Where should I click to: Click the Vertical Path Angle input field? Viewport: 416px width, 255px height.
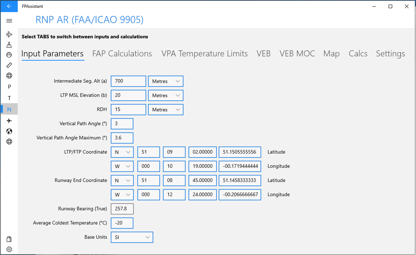[122, 123]
